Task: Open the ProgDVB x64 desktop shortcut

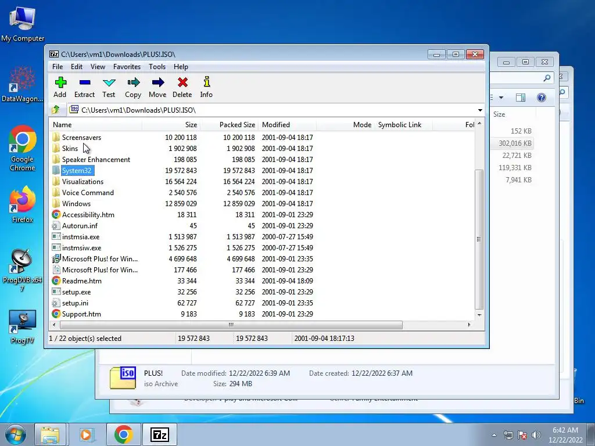Action: 21,269
